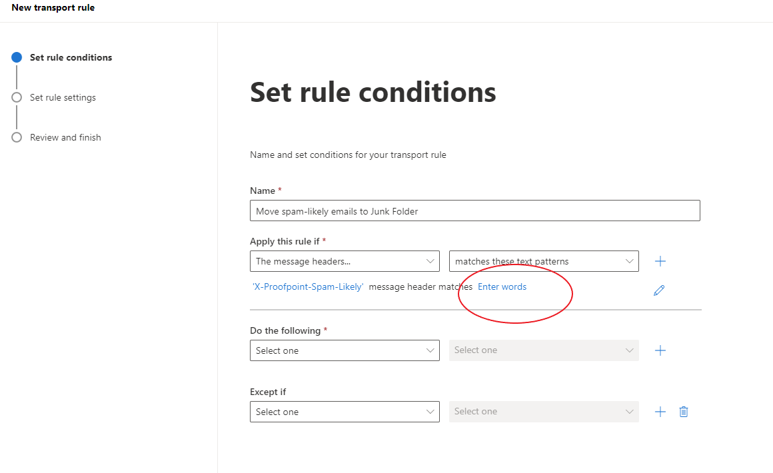The height and width of the screenshot is (473, 773).
Task: Open the 'X-Proofpoint-Spam-Likely' header link
Action: tap(307, 286)
